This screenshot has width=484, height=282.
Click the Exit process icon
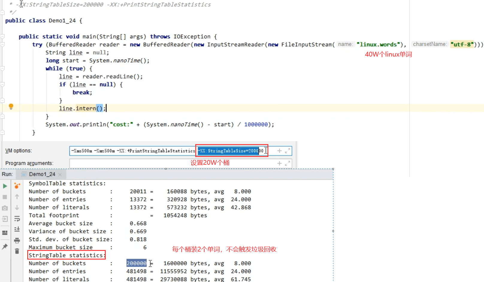5,219
